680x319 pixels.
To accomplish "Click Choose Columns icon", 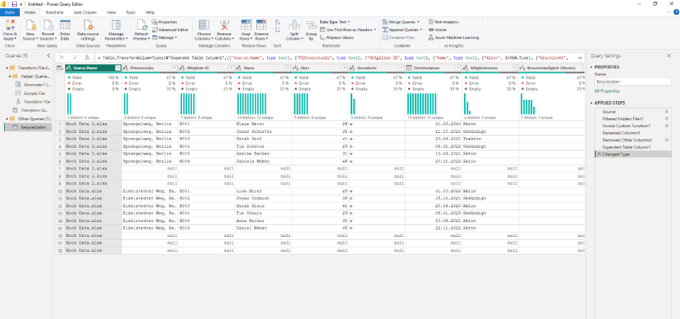I will click(204, 24).
